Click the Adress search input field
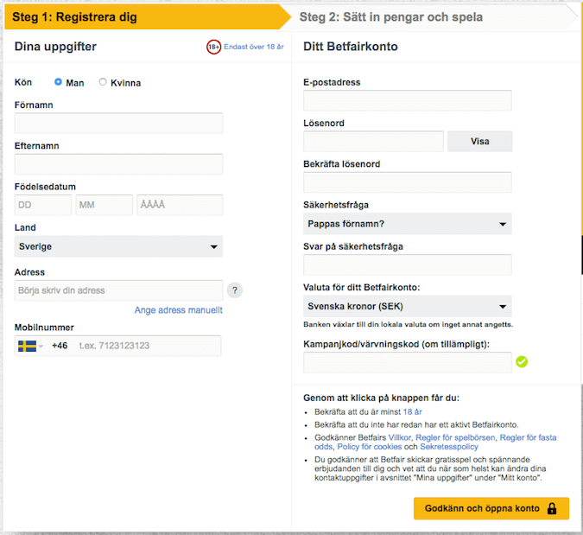The height and width of the screenshot is (535, 583). (118, 290)
